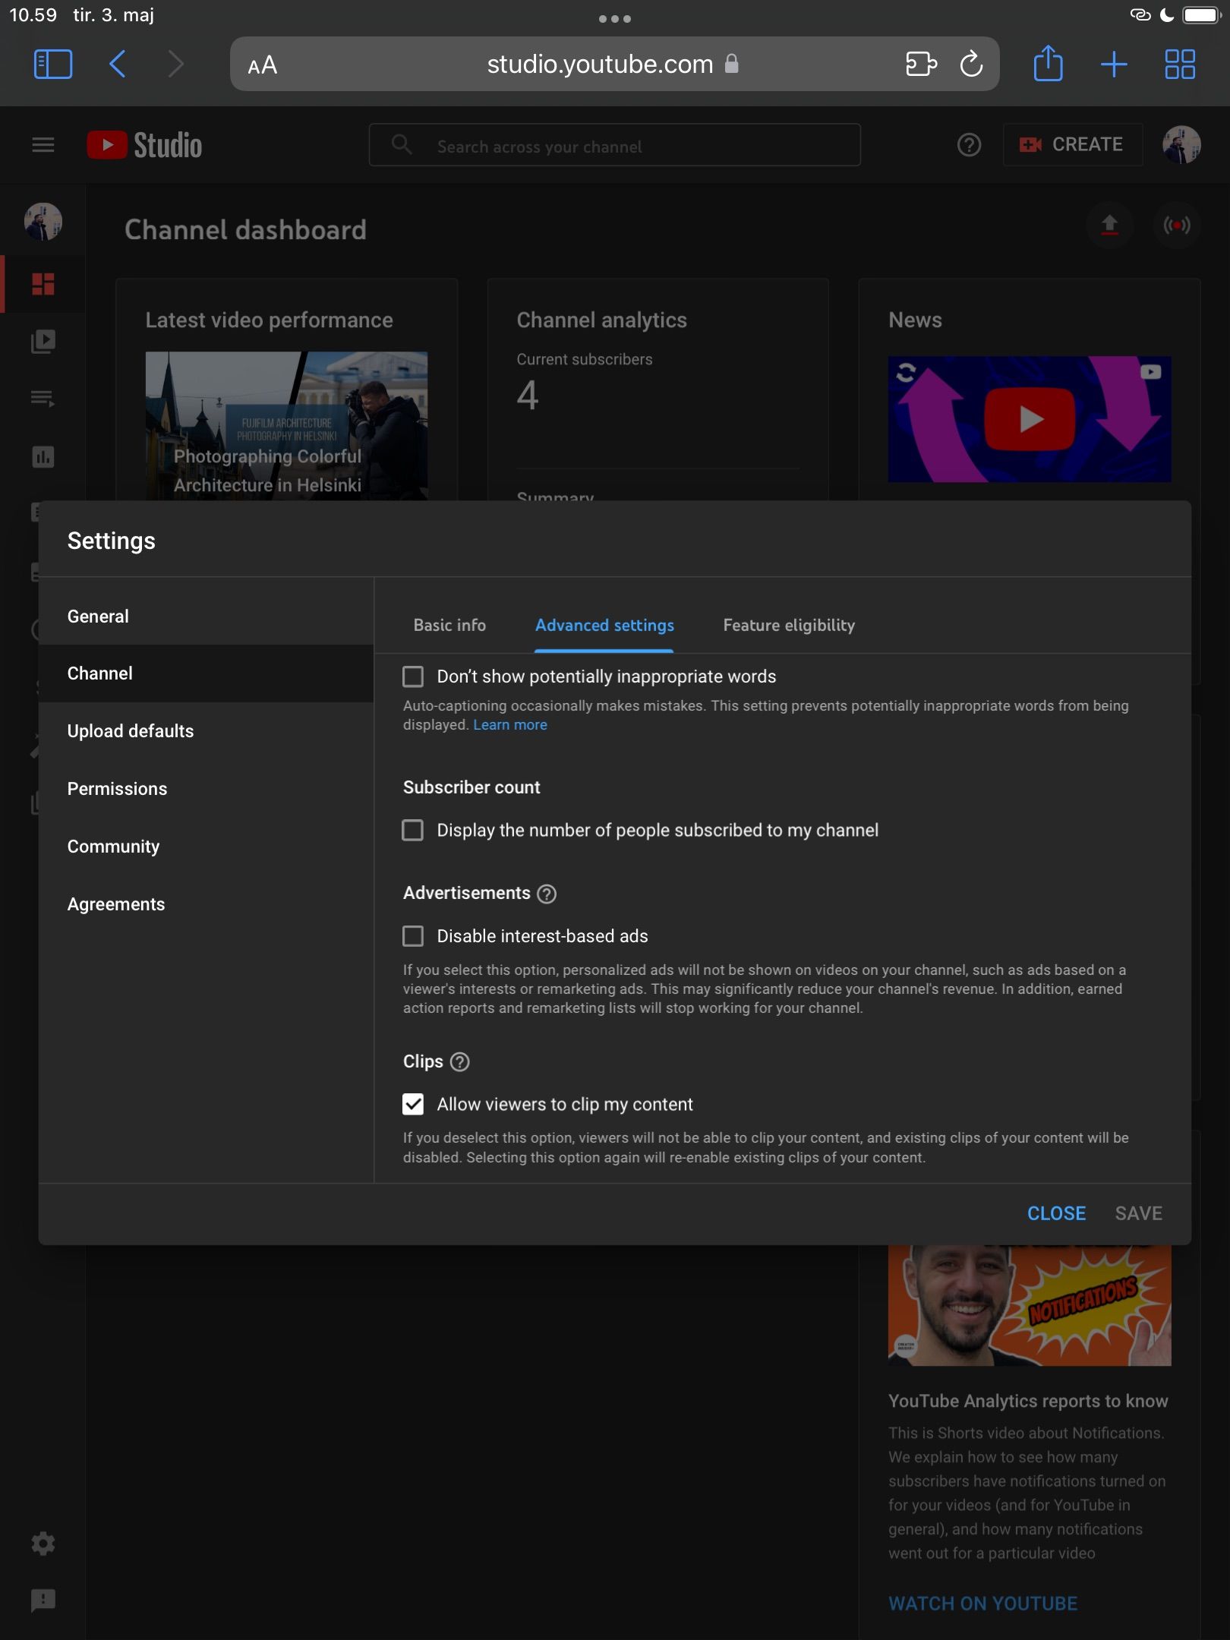Close the Settings dialog
Image resolution: width=1230 pixels, height=1640 pixels.
[1056, 1213]
